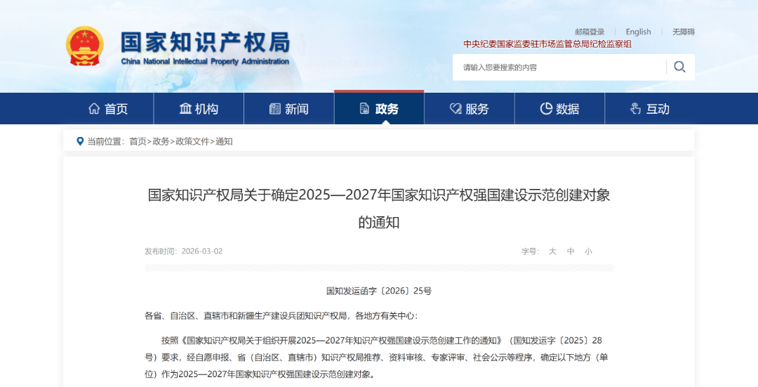This screenshot has height=387, width=758.
Task: Click the hand icon beside 互动
Action: pyautogui.click(x=636, y=108)
